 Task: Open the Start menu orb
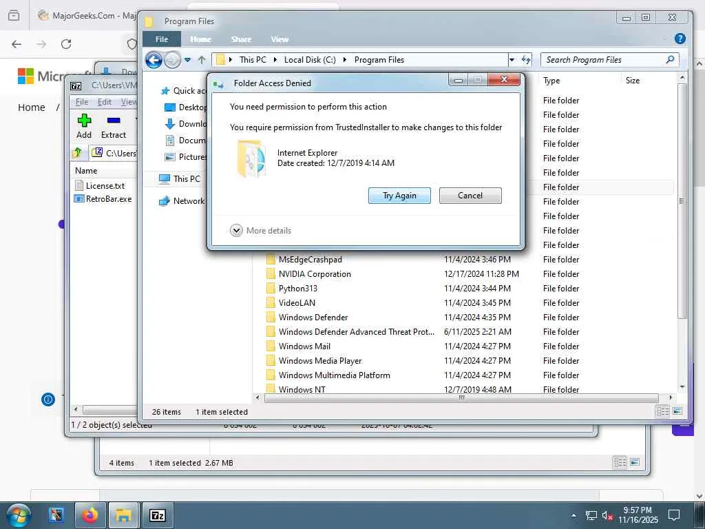pyautogui.click(x=19, y=515)
